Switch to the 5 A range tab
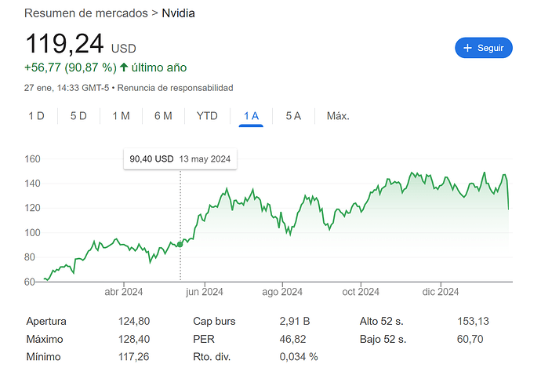This screenshot has width=541, height=375. (293, 116)
